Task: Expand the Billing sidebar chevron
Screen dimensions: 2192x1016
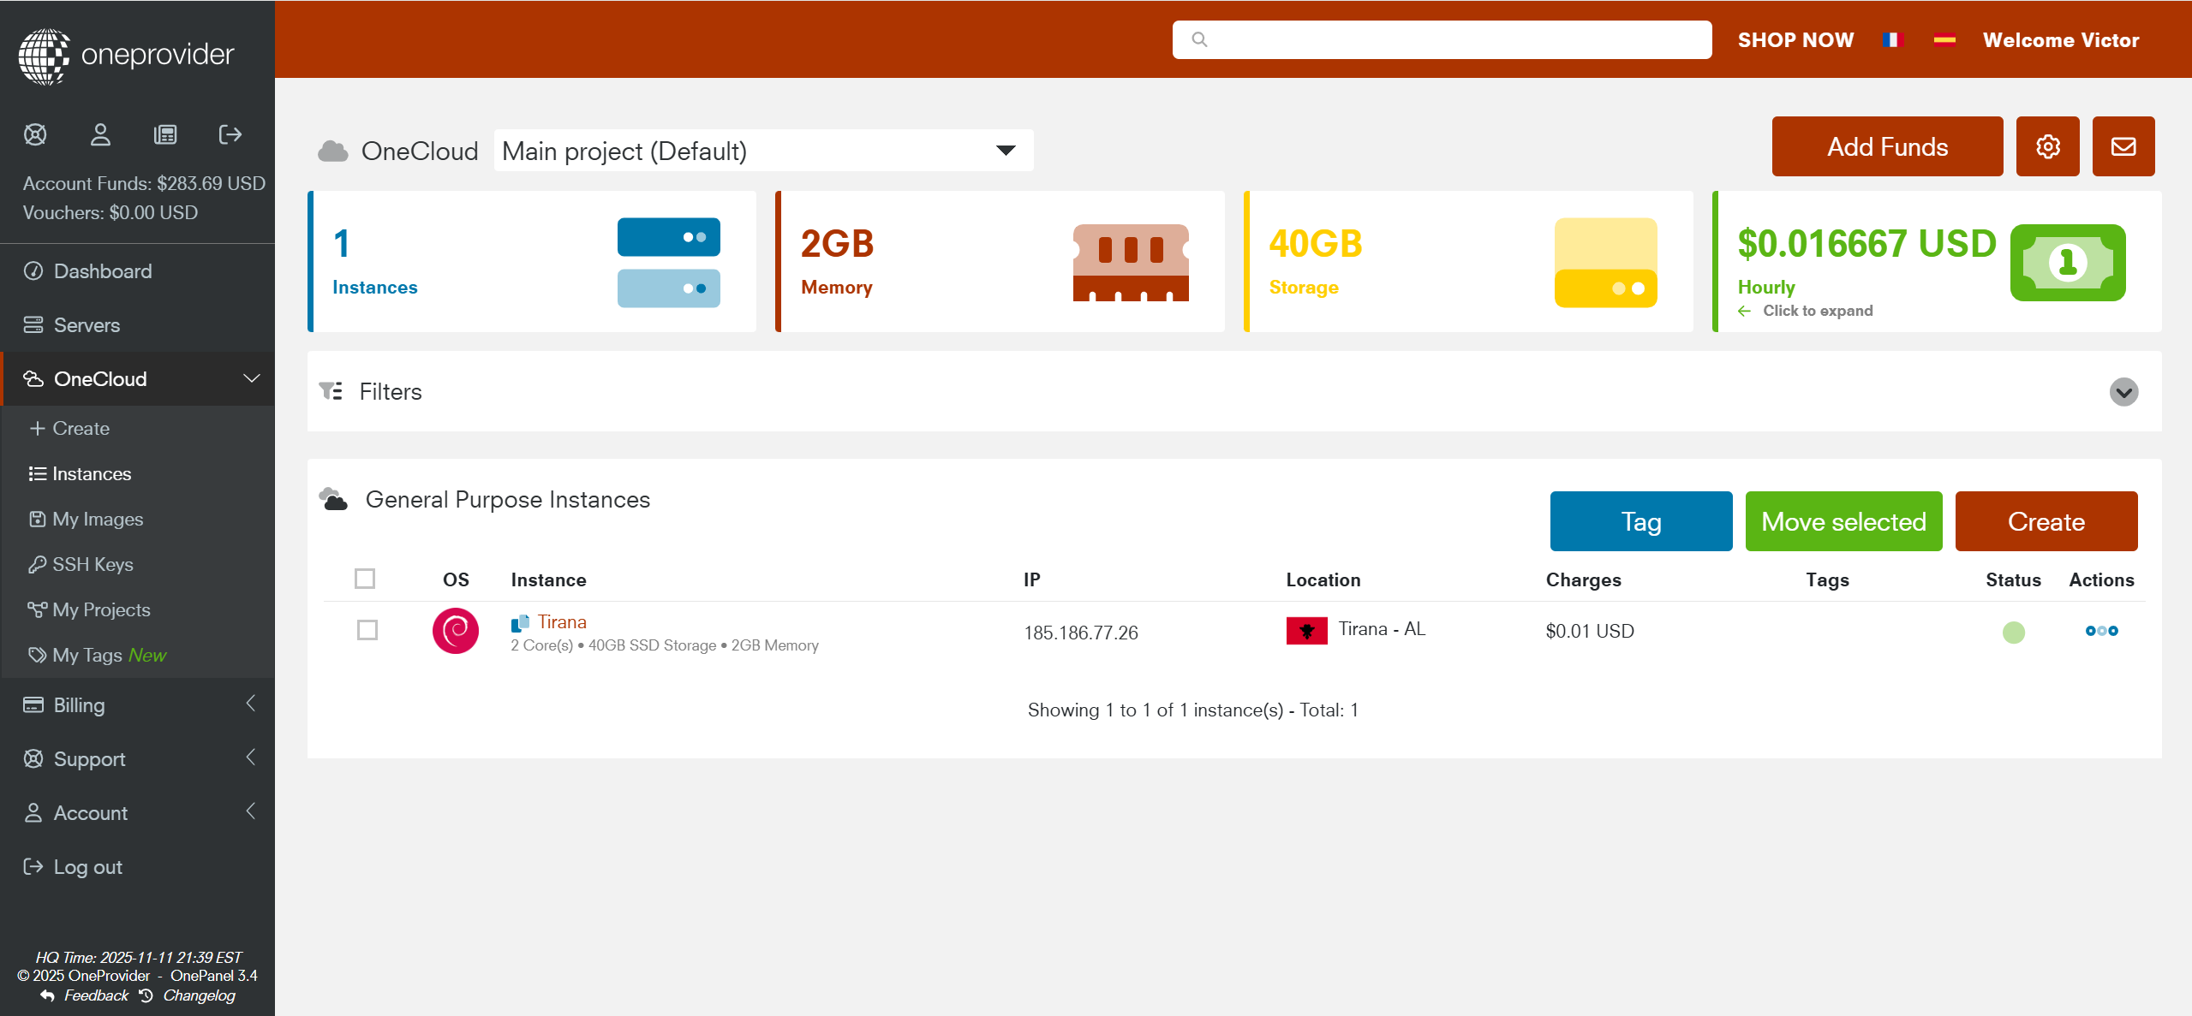Action: click(251, 704)
